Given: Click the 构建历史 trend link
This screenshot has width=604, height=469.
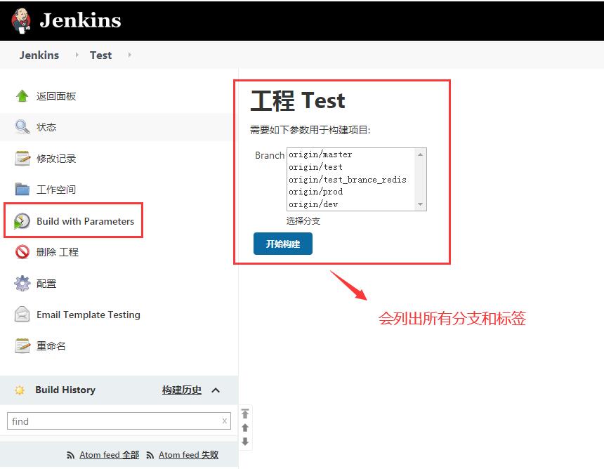Looking at the screenshot, I should (x=182, y=390).
